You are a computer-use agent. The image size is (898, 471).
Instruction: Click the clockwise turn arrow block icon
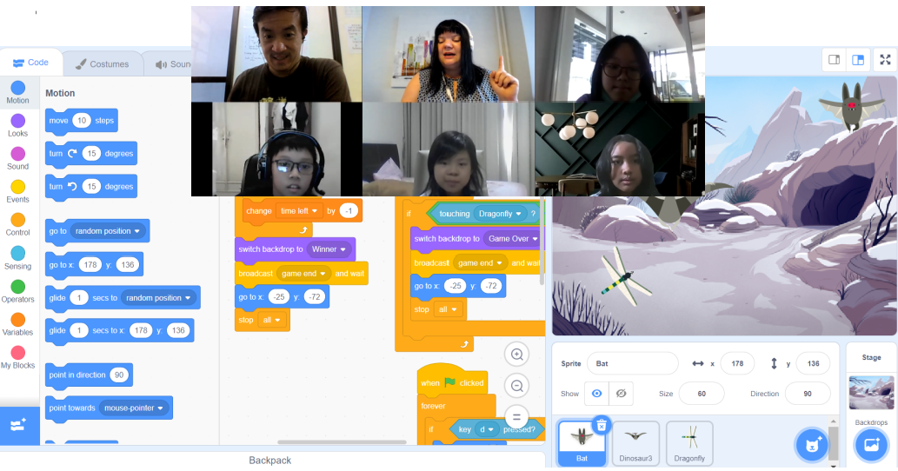point(72,153)
